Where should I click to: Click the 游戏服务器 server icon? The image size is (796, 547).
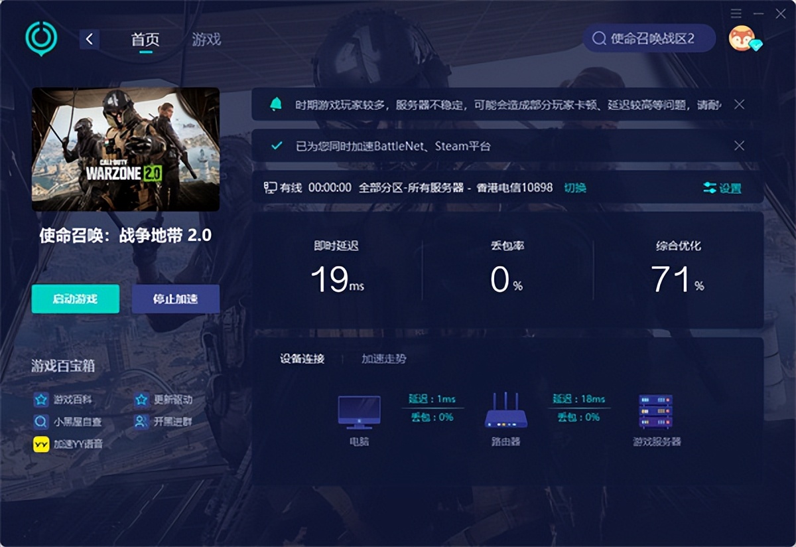[x=655, y=410]
